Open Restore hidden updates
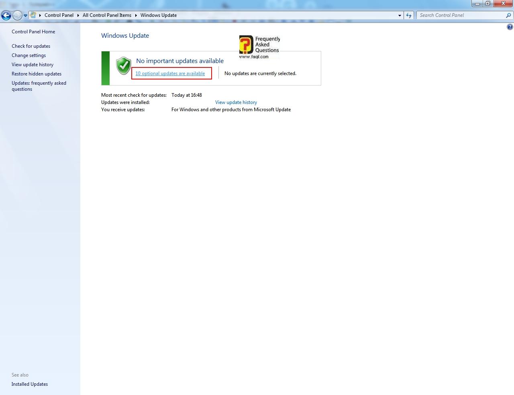The height and width of the screenshot is (395, 514). pyautogui.click(x=37, y=74)
